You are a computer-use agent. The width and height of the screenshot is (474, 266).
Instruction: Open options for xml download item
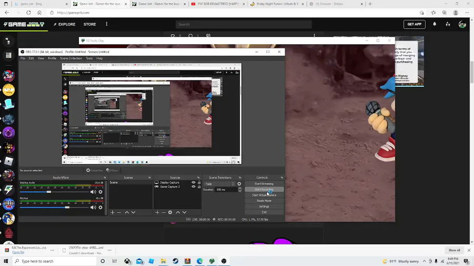tap(110, 250)
